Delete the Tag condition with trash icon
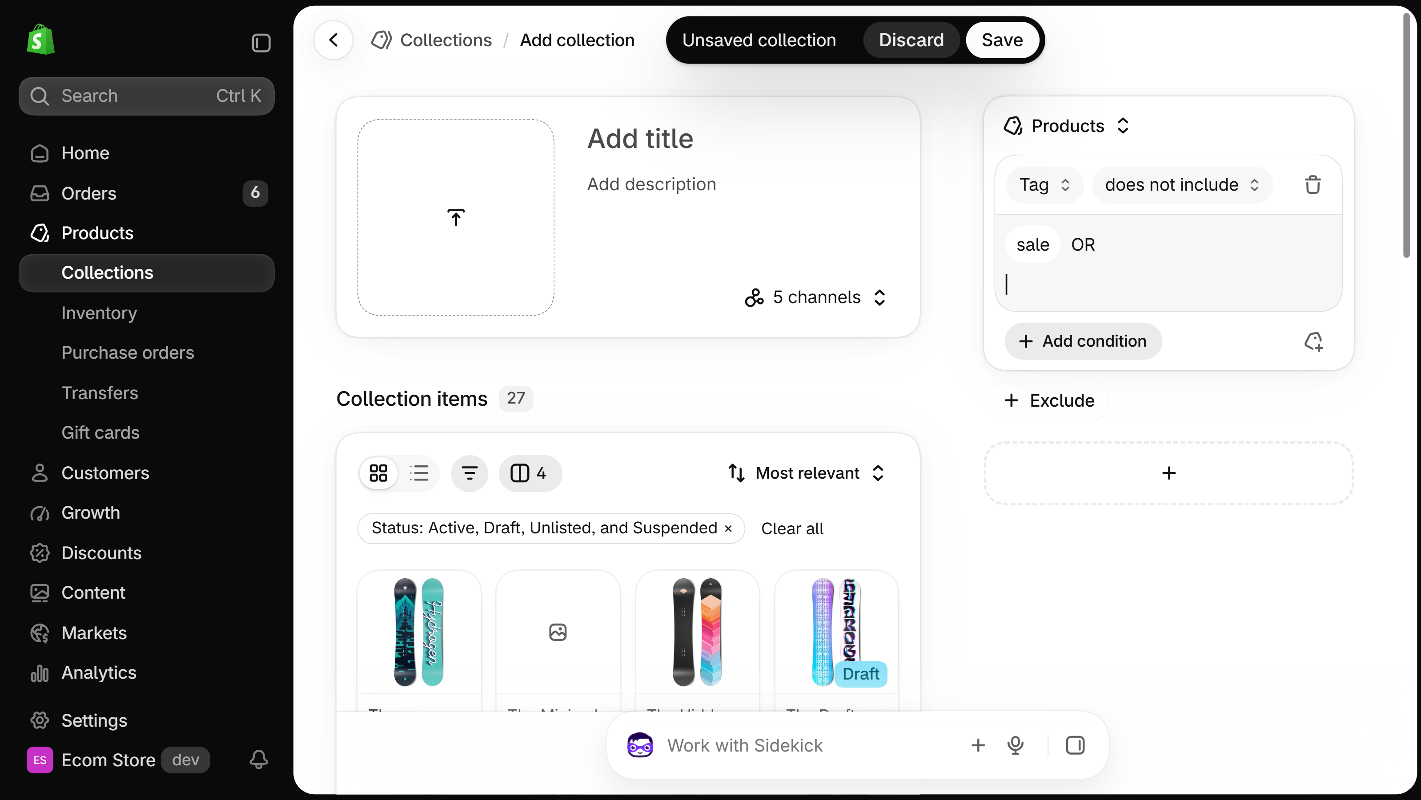 [1313, 185]
